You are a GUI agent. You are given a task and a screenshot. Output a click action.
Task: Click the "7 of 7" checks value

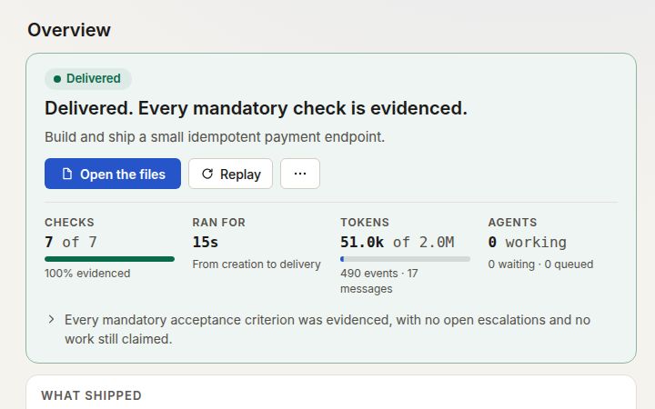[71, 242]
